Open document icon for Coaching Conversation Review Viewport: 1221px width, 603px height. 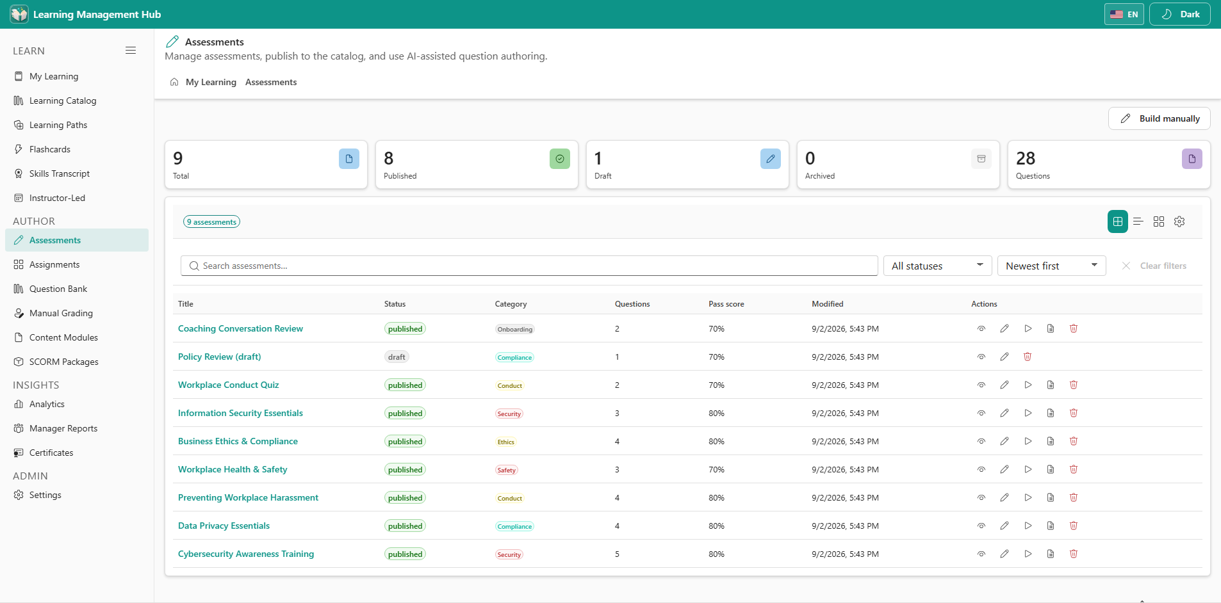pos(1051,328)
